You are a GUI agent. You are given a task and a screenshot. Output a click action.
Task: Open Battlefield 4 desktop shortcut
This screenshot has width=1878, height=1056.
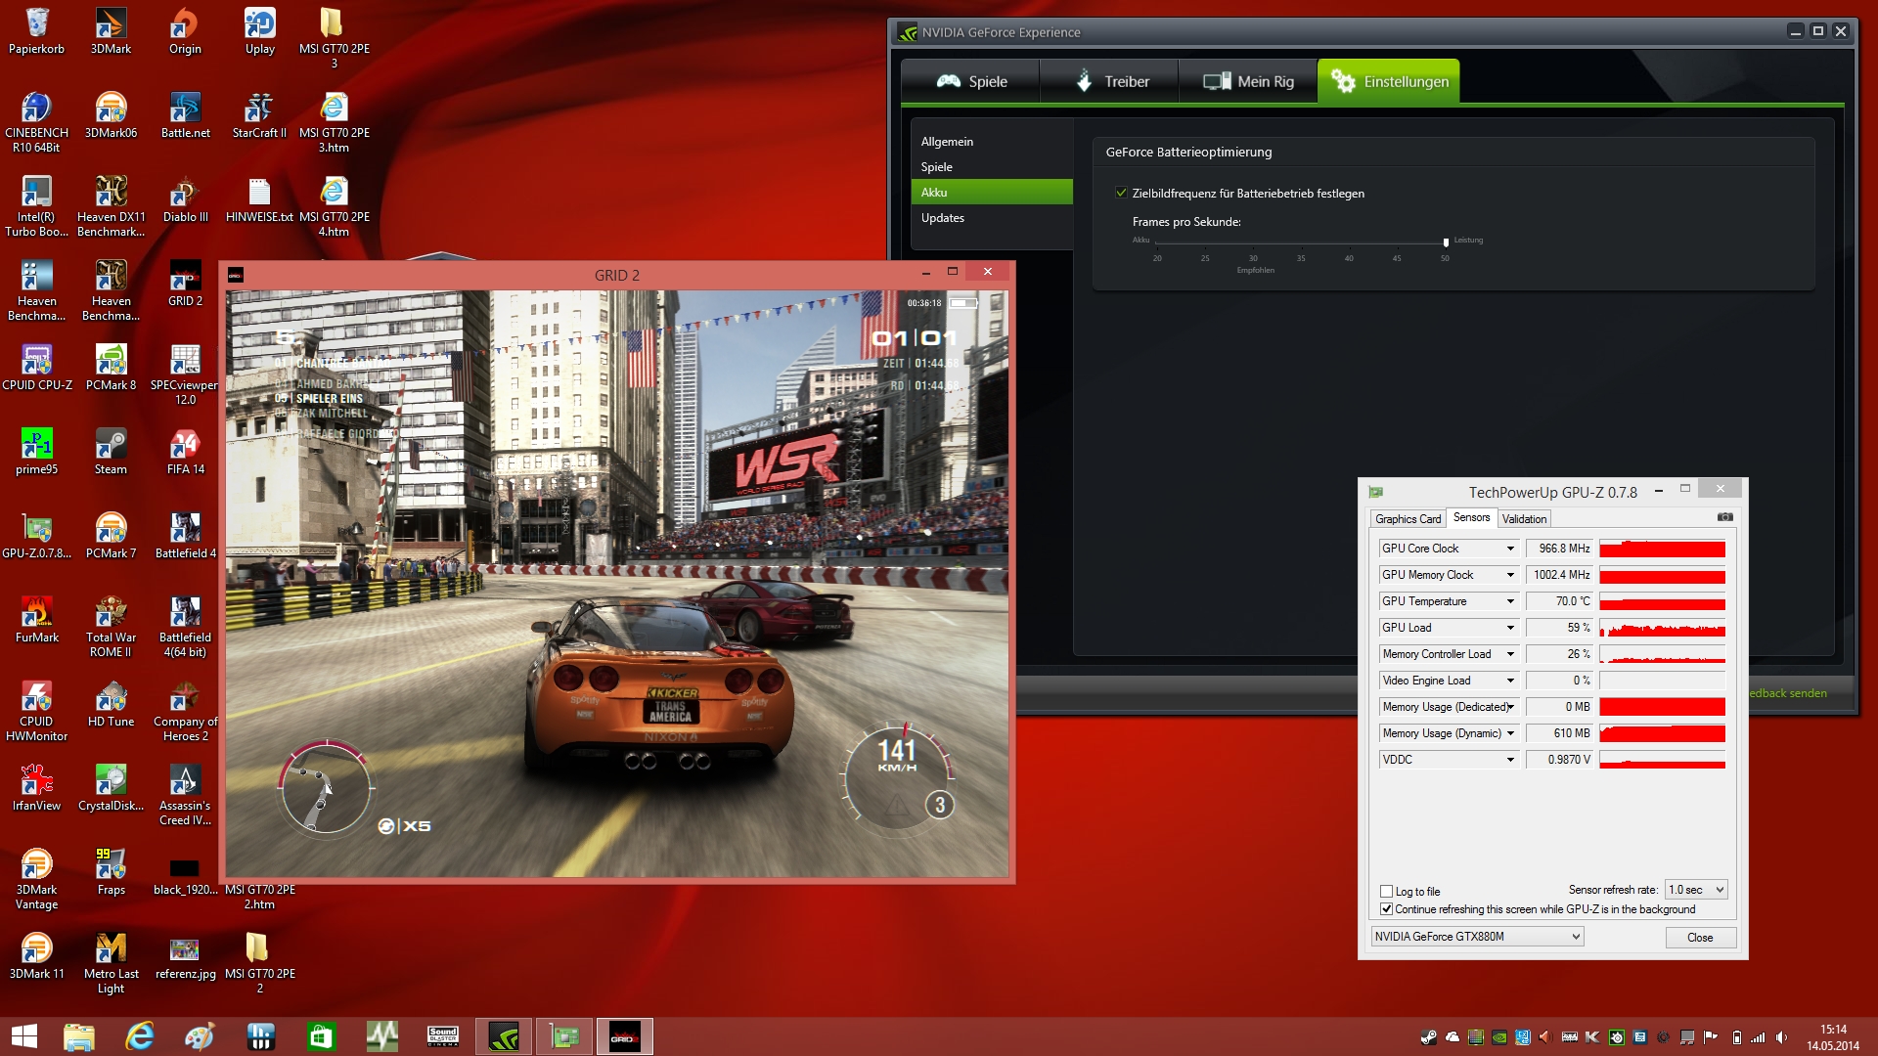coord(185,535)
